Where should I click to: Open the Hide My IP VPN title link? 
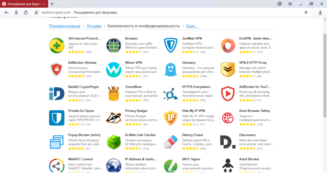point(194,111)
